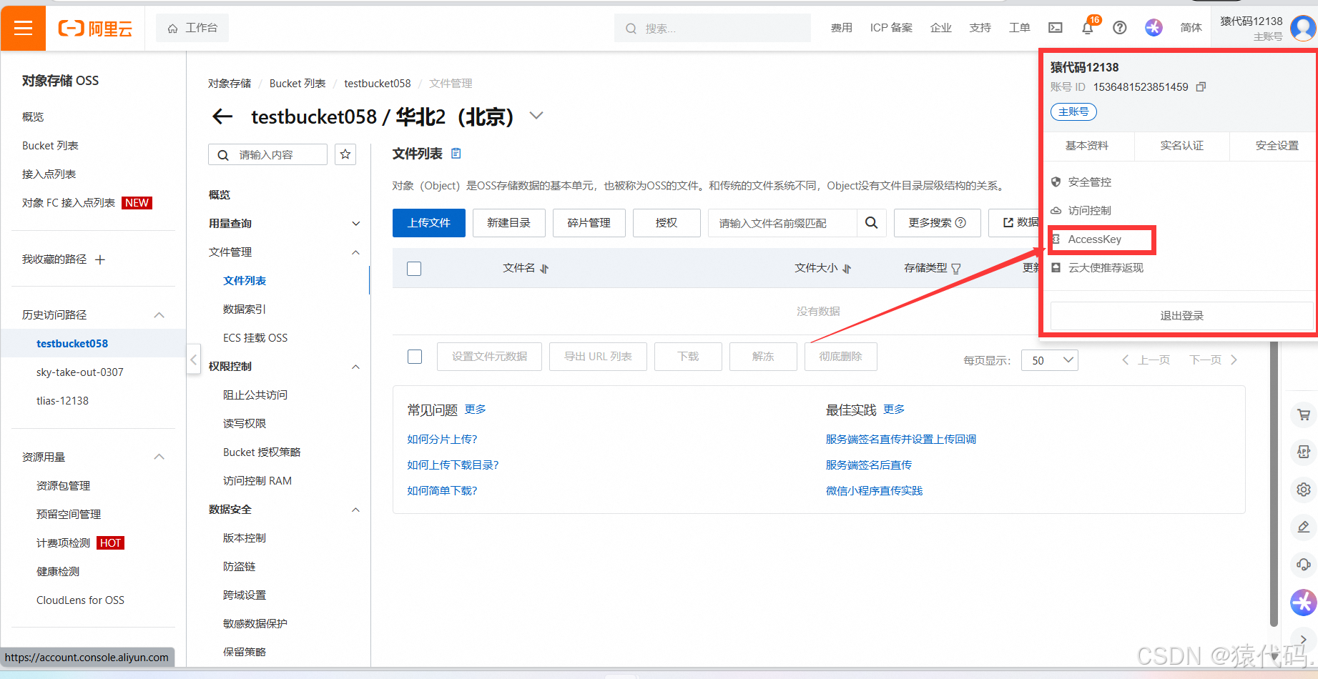Select the 基本资料 tab
The image size is (1318, 679).
coord(1086,146)
